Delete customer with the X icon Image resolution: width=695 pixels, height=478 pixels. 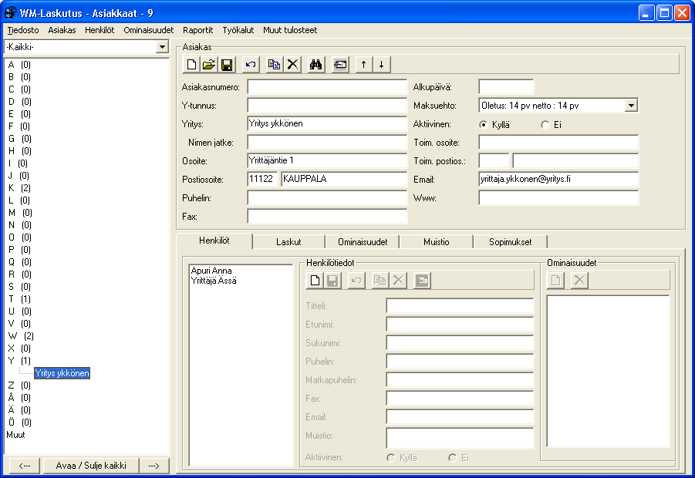tap(292, 65)
